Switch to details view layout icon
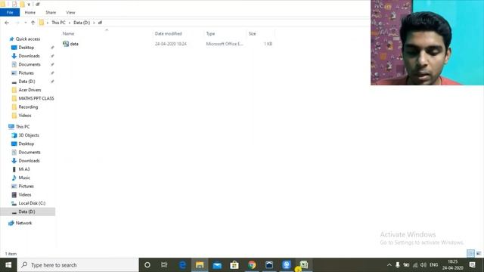The width and height of the screenshot is (484, 272). [x=470, y=254]
